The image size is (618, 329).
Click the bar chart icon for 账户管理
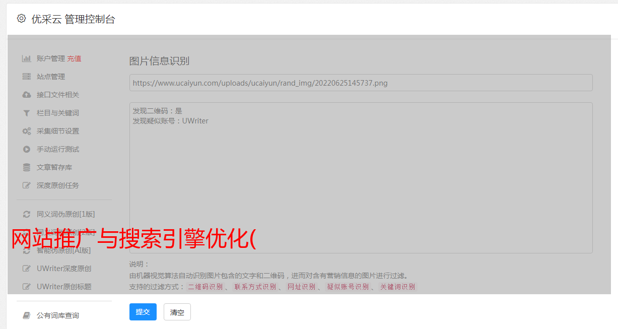(26, 58)
